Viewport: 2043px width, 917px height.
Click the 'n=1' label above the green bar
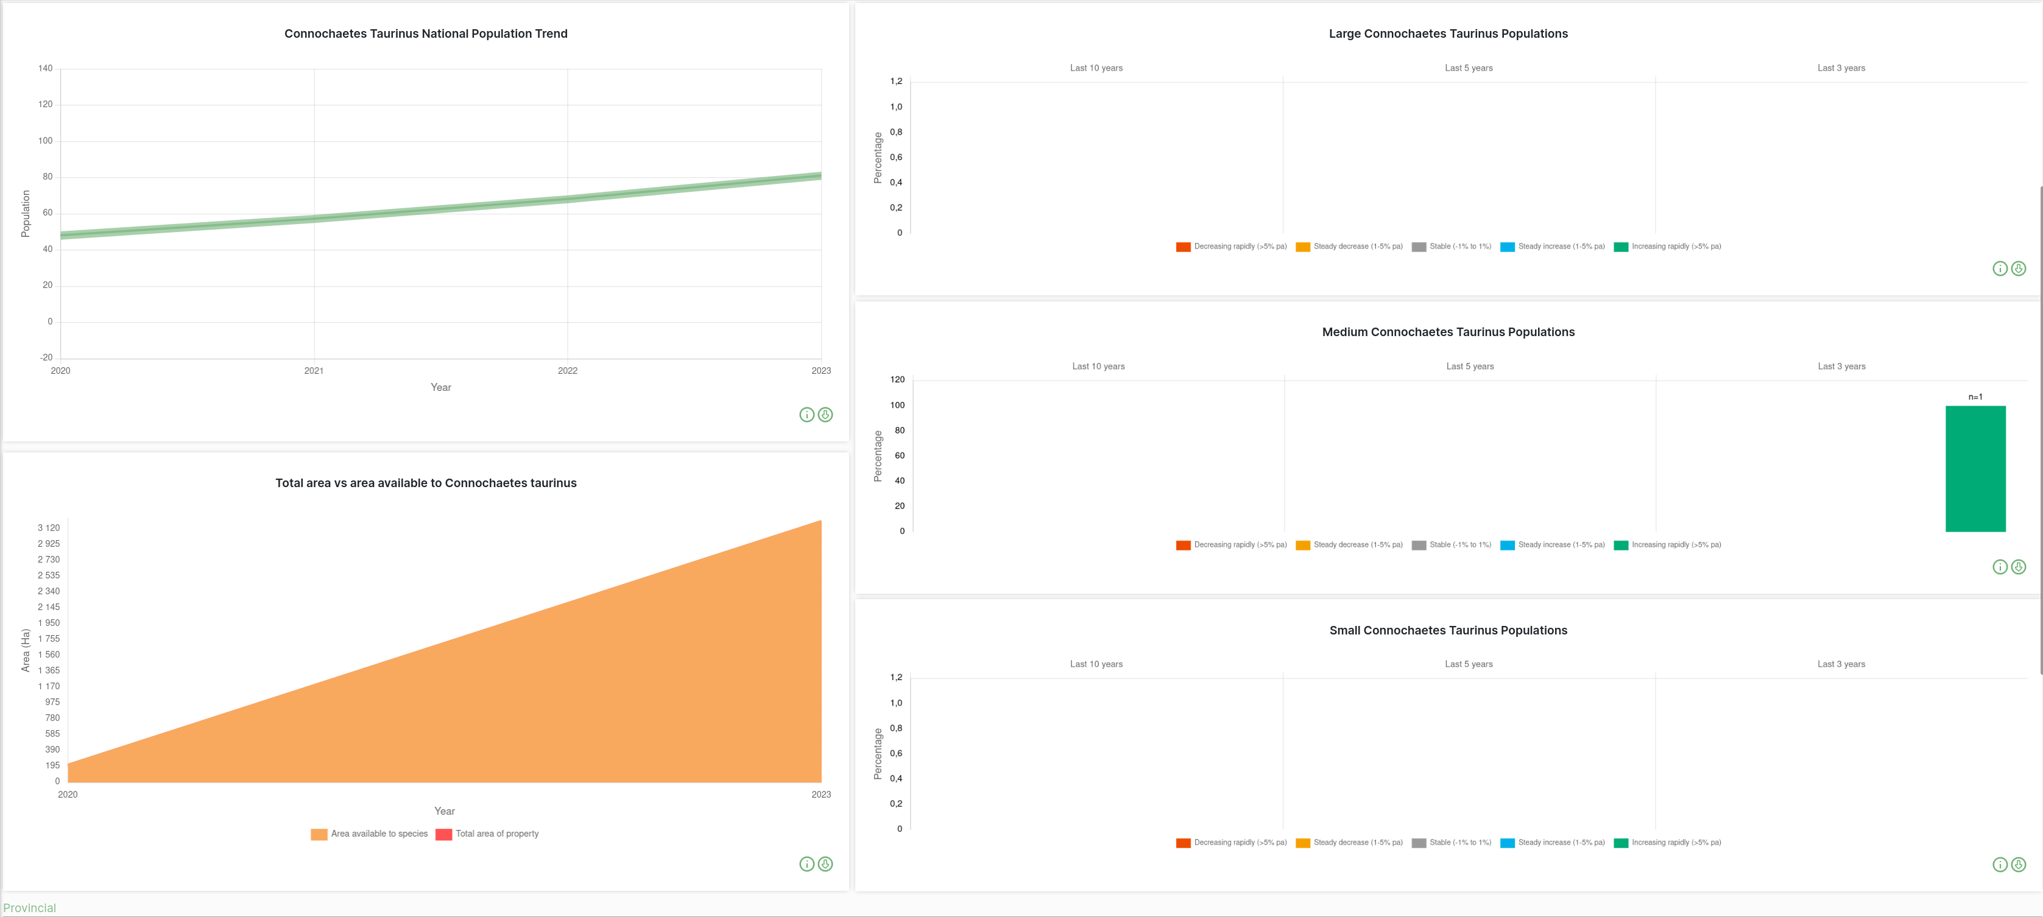pos(1975,397)
